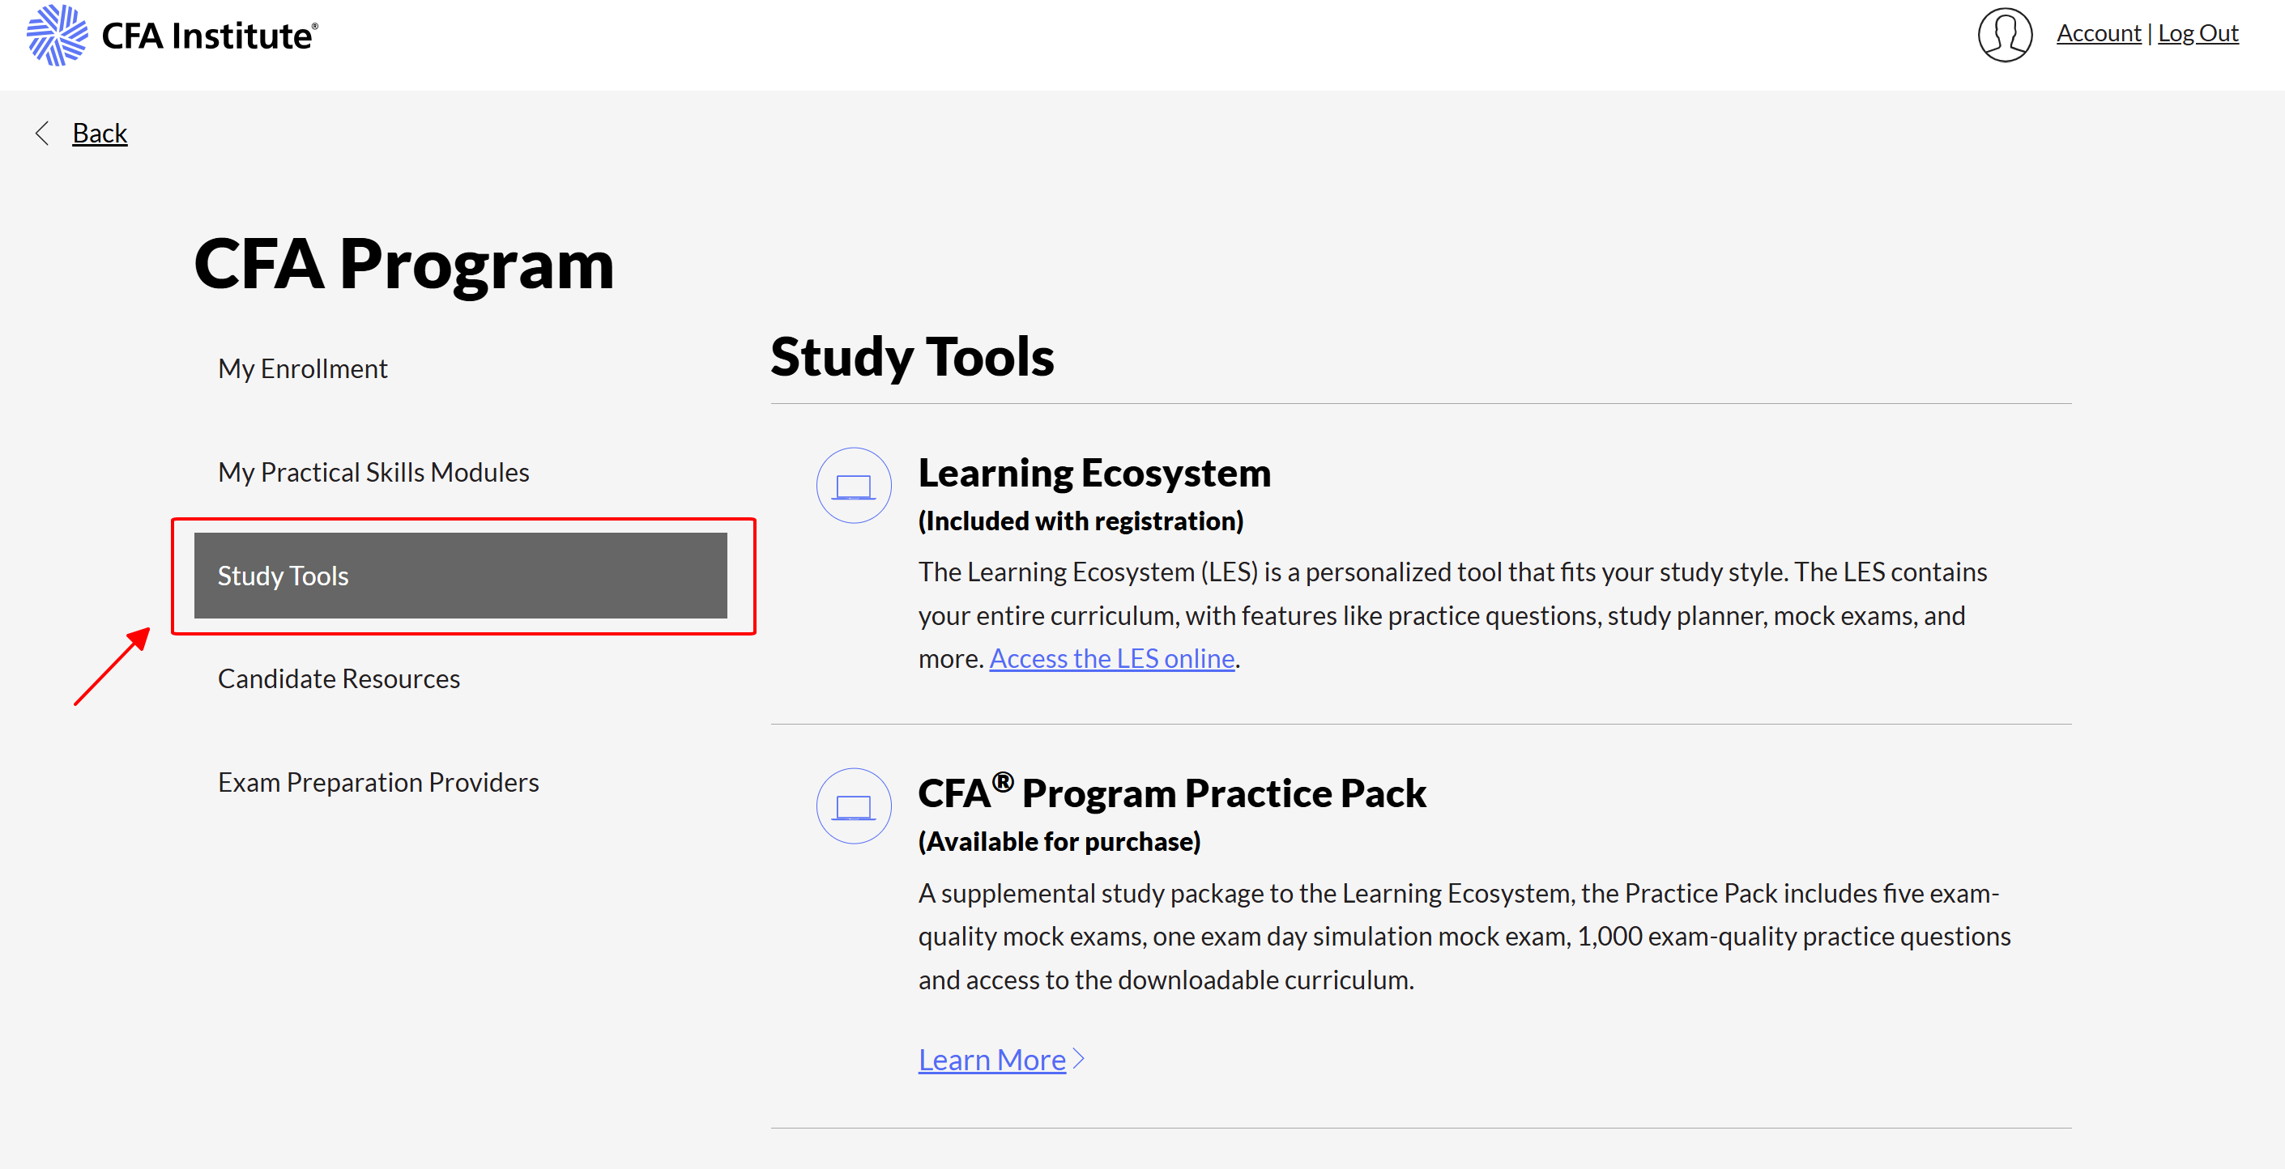Open the Access the LES online link
This screenshot has height=1169, width=2285.
click(x=1111, y=658)
